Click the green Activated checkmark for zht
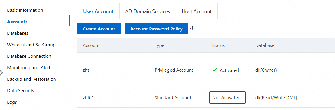This screenshot has width=335, height=110. 215,70
